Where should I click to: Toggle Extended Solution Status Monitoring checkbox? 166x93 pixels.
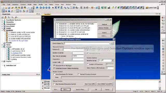pos(54,68)
